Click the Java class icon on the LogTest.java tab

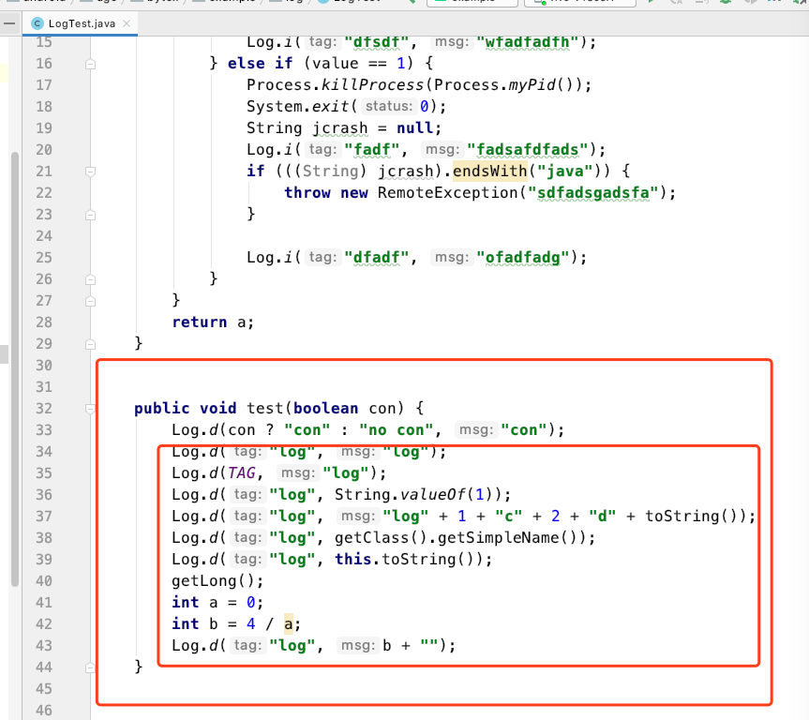37,22
